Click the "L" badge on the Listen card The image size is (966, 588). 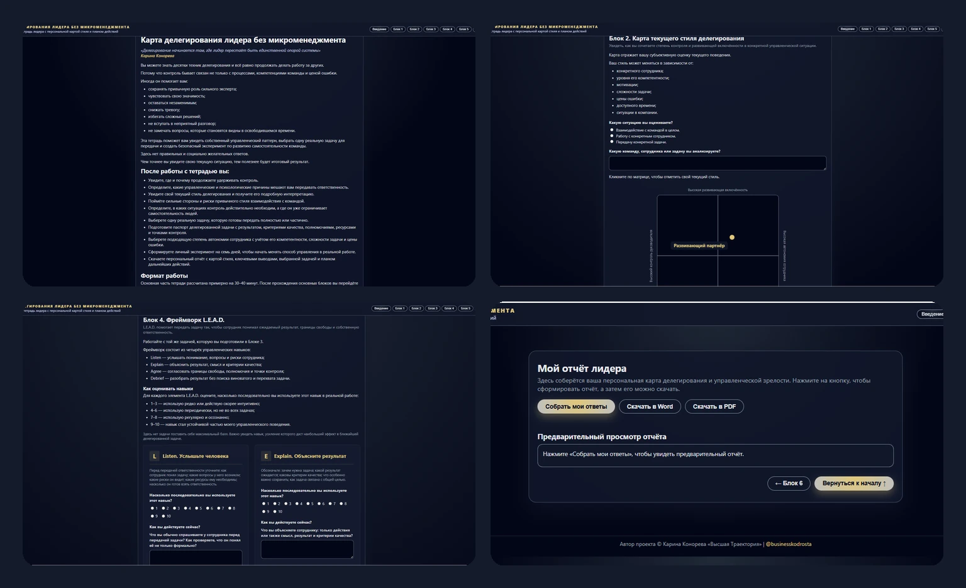pos(155,456)
